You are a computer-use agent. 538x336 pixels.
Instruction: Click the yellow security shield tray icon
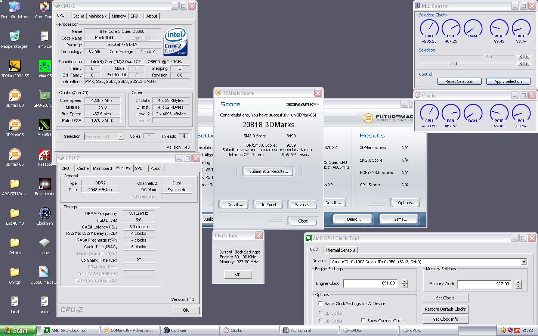[503, 330]
